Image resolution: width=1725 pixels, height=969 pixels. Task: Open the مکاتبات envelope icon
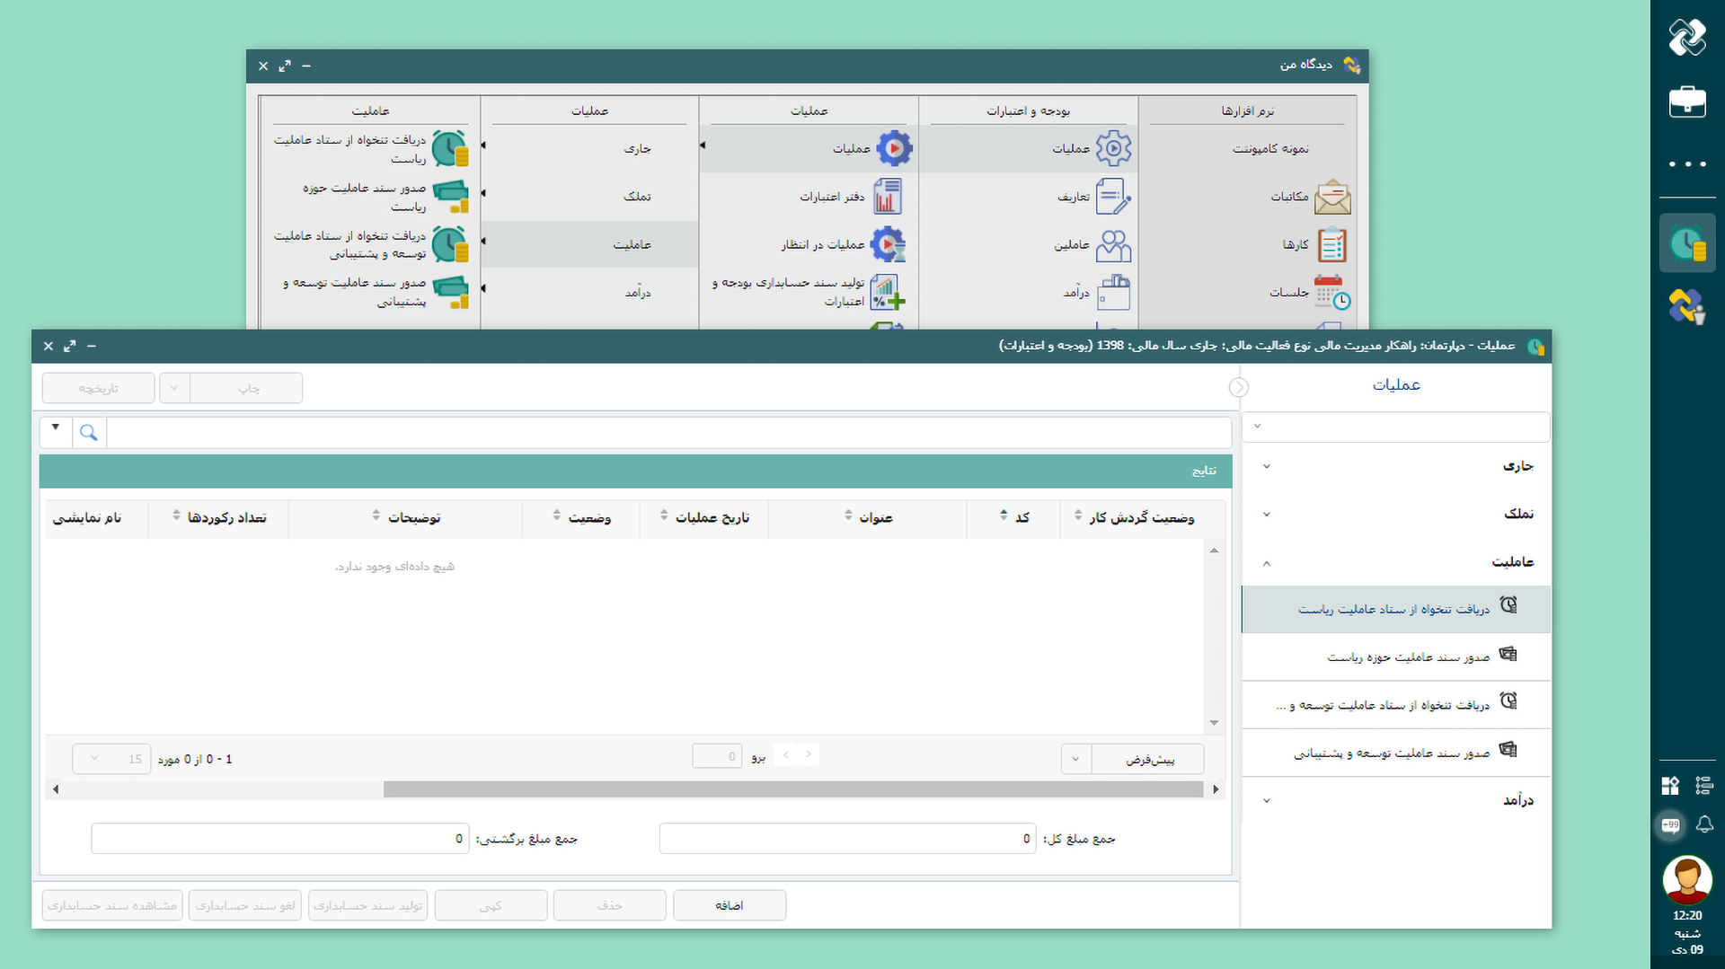pyautogui.click(x=1331, y=197)
